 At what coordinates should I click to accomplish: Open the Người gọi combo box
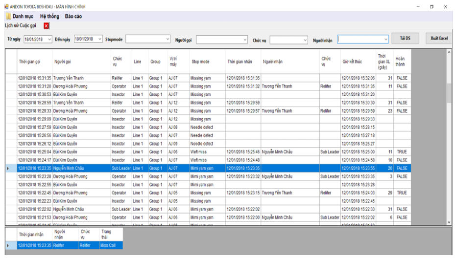245,40
